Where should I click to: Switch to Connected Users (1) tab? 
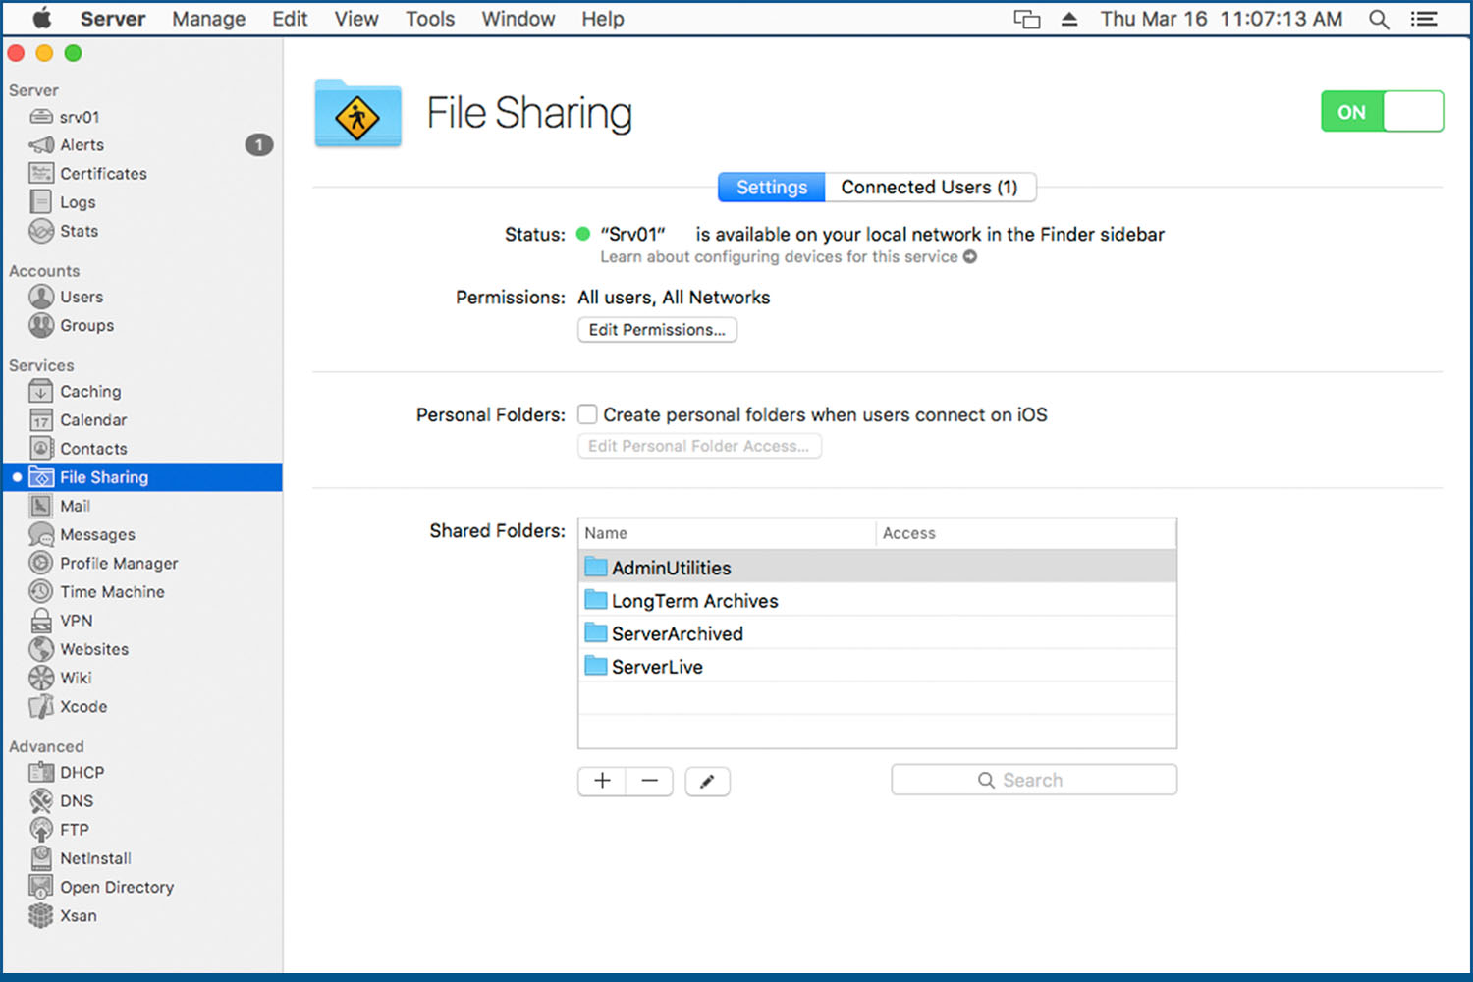tap(929, 187)
